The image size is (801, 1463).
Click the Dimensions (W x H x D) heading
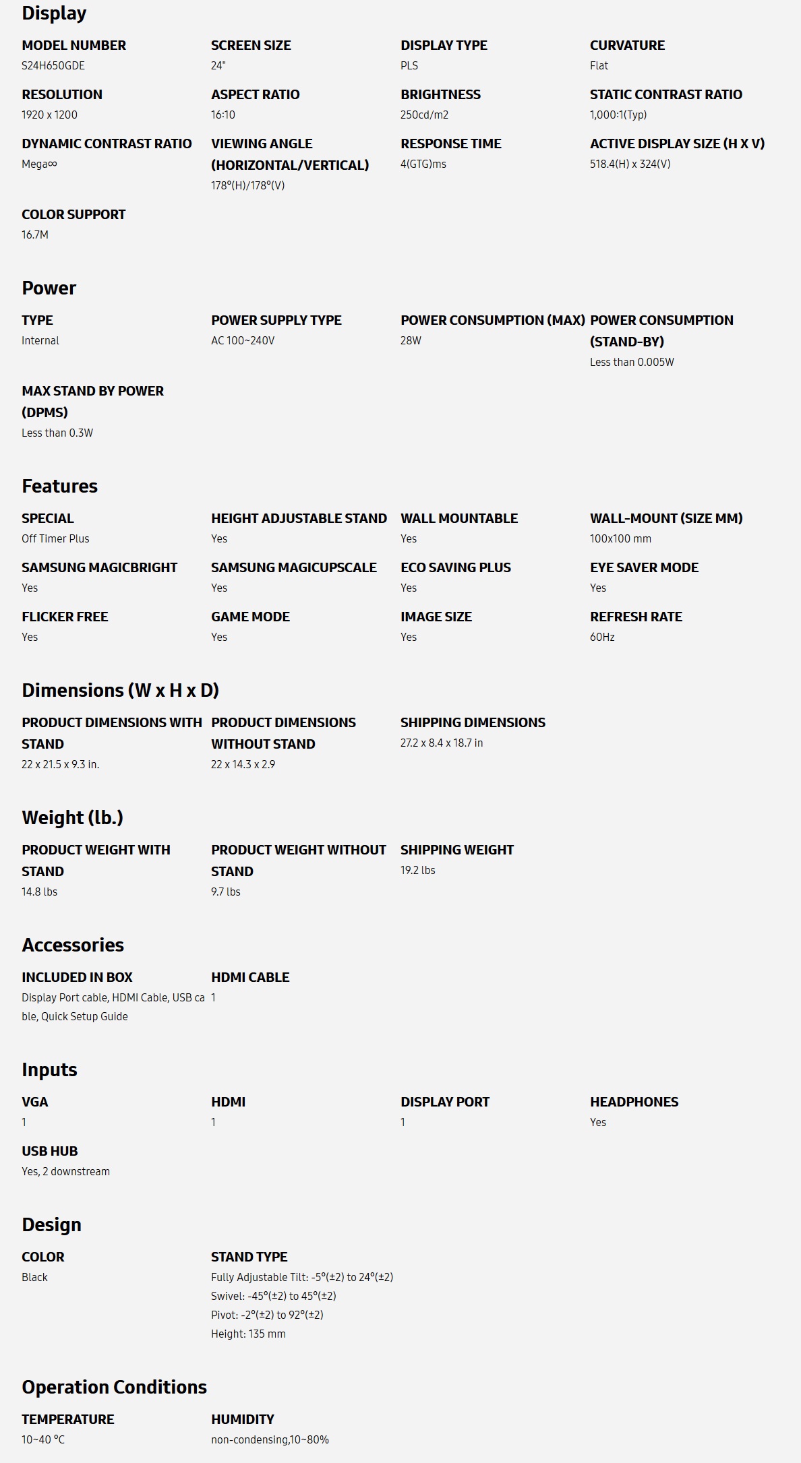click(120, 691)
